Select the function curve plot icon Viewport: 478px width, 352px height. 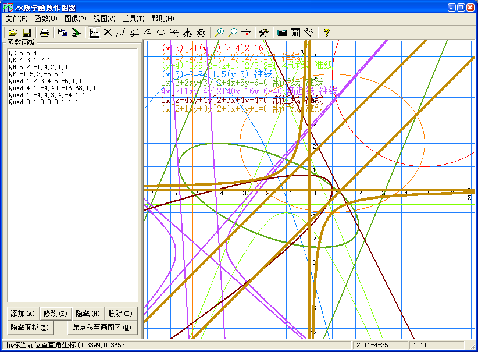coord(121,33)
